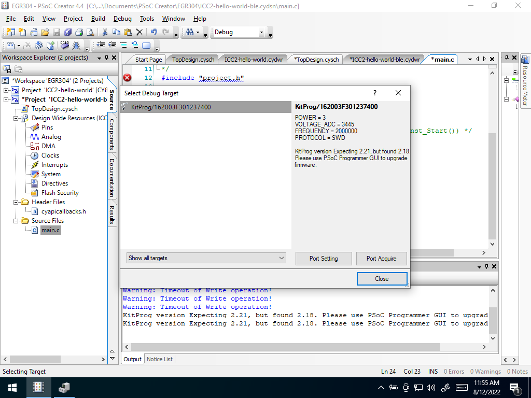
Task: Click the dialog help question mark
Action: click(375, 93)
